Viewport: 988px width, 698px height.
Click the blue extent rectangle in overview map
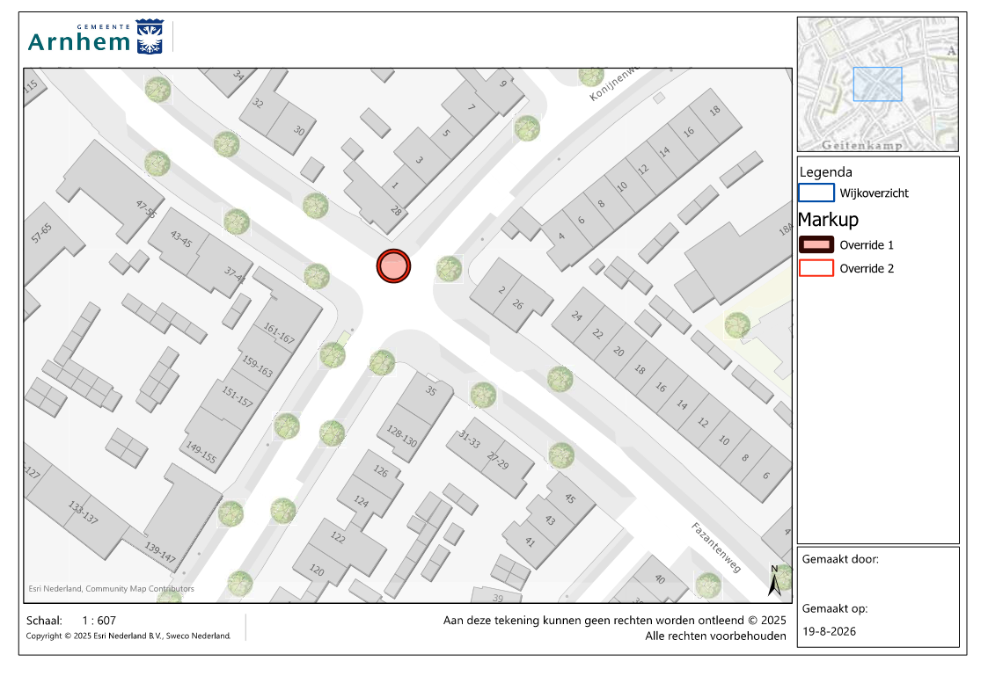[x=877, y=84]
